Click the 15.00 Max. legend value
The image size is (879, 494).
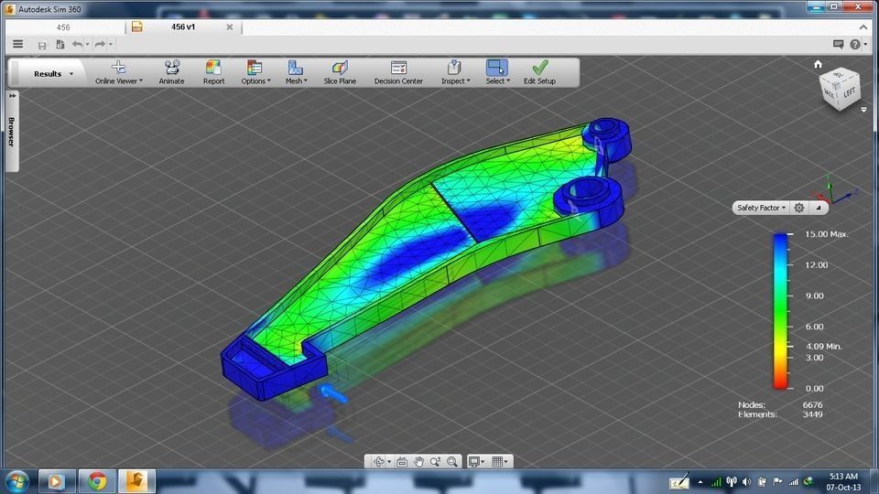pos(826,234)
